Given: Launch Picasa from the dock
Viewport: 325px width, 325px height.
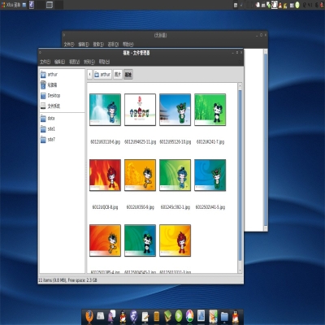Looking at the screenshot, I should (x=190, y=316).
